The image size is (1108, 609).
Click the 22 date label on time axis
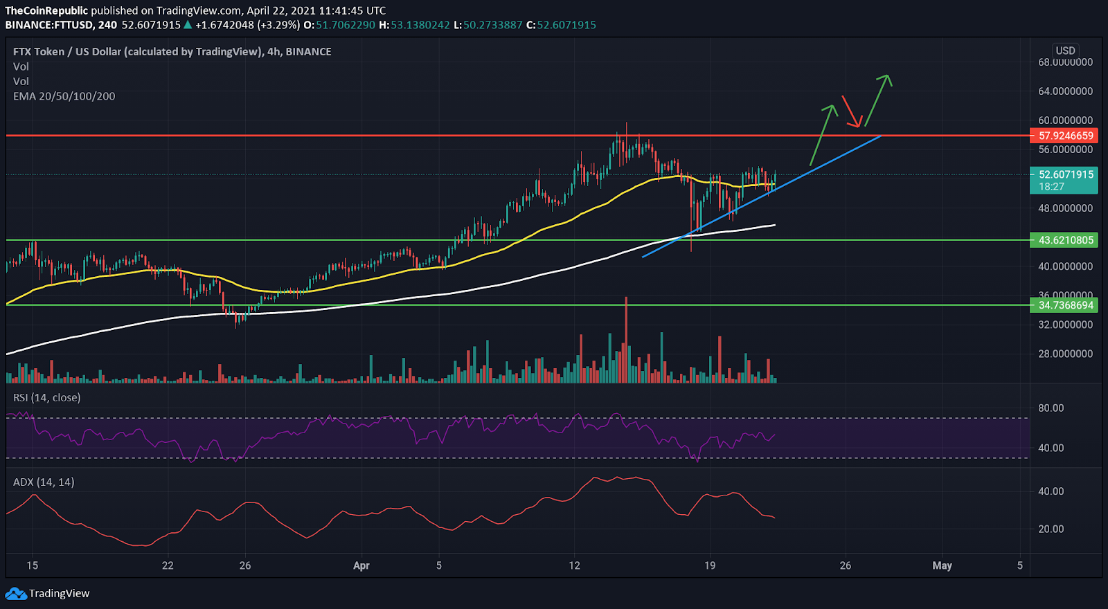[168, 565]
